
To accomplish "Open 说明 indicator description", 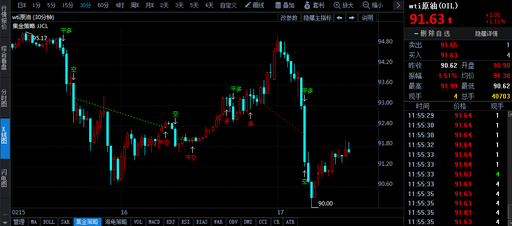I will click(368, 18).
